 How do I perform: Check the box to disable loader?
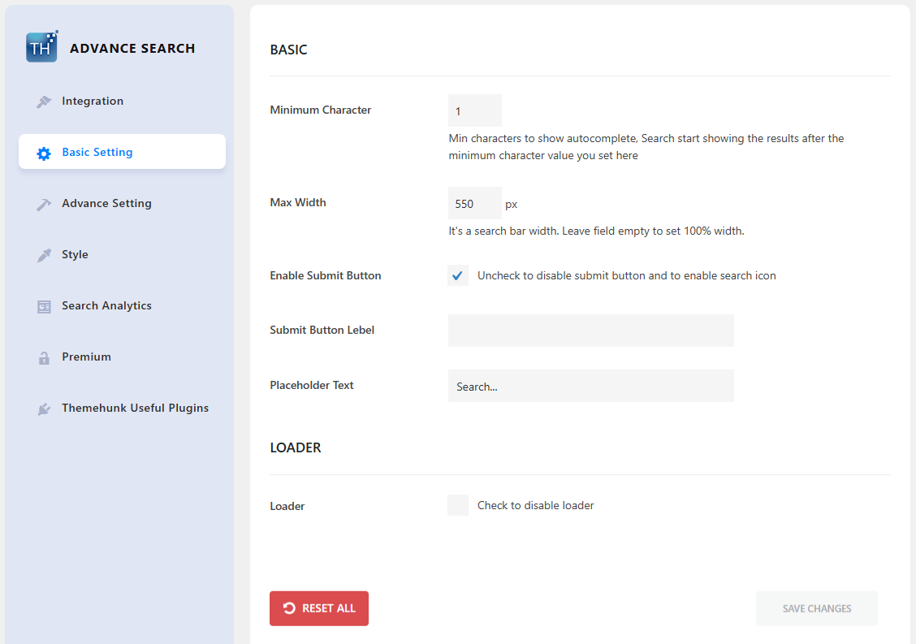click(x=457, y=504)
